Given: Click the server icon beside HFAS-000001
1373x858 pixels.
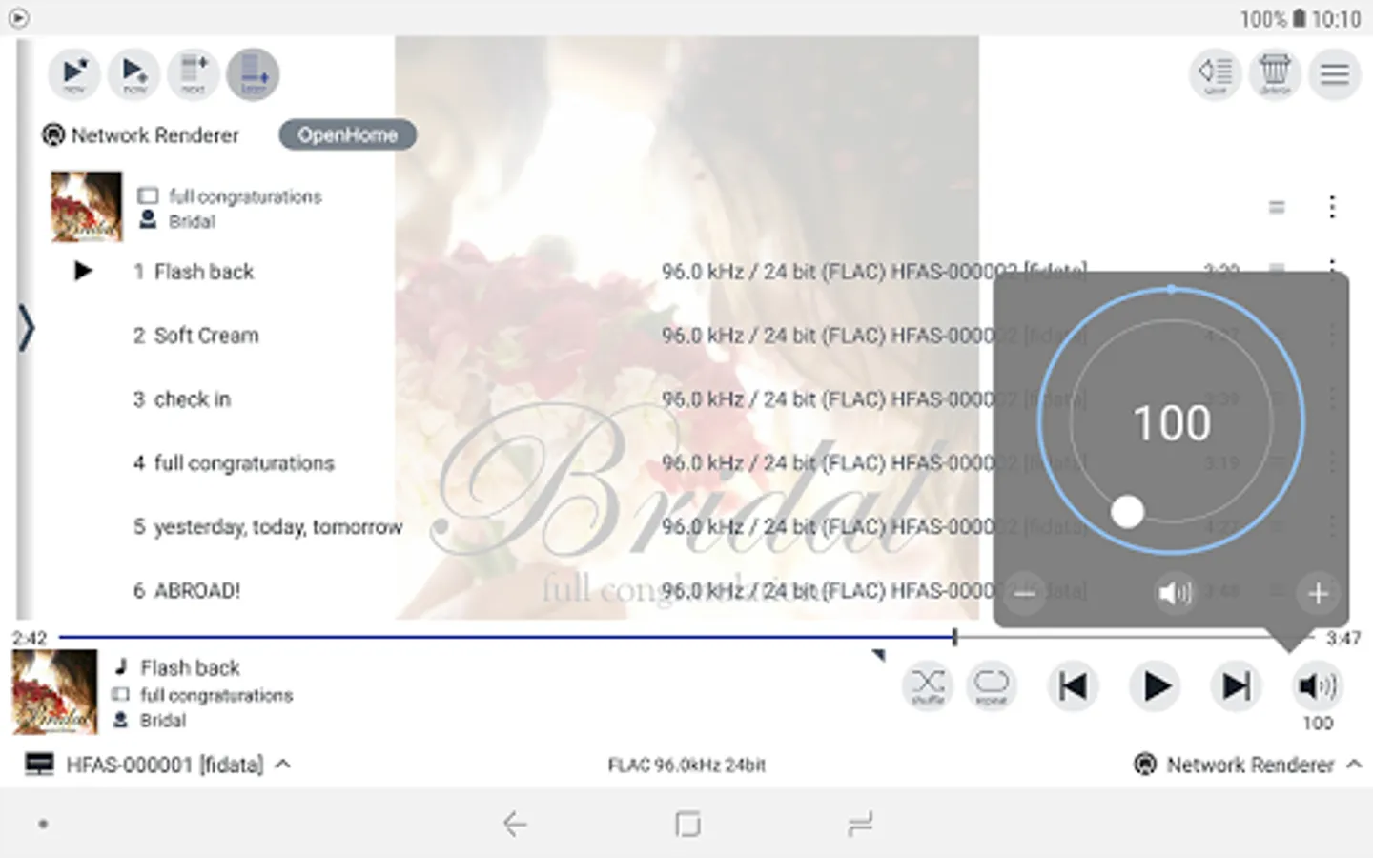Looking at the screenshot, I should 39,765.
